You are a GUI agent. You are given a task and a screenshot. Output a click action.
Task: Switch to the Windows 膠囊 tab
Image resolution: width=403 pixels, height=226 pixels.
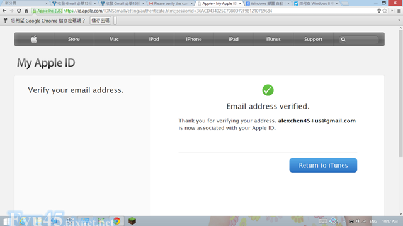pos(267,3)
